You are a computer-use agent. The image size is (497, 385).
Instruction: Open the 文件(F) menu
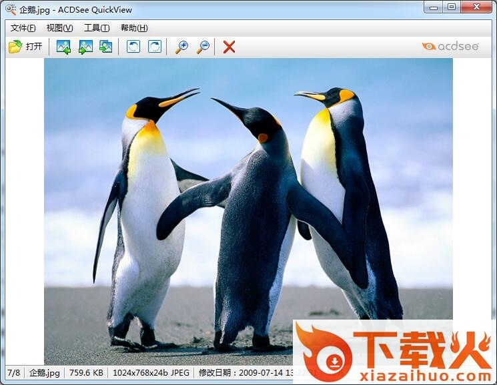pos(23,28)
